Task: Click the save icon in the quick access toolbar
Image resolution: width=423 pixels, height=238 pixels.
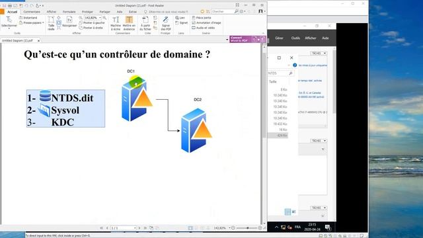Action: pyautogui.click(x=4, y=5)
